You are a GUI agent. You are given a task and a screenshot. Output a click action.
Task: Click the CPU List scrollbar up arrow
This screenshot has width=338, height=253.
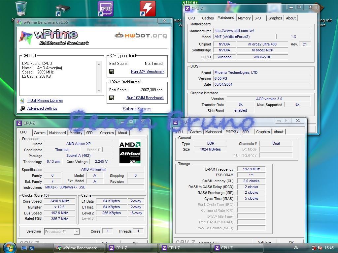[99, 64]
